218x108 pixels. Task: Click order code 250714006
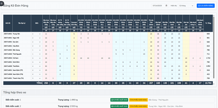[8, 74]
